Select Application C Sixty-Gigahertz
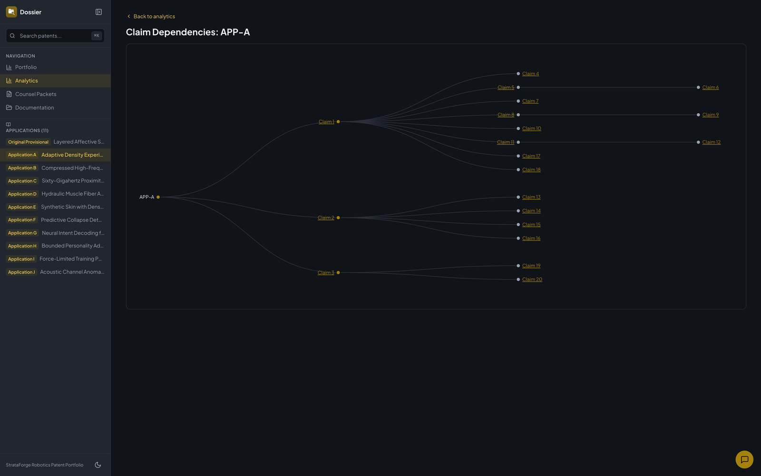Image resolution: width=761 pixels, height=476 pixels. [x=55, y=181]
